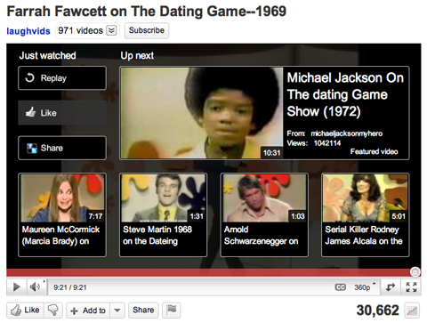Click the 971 videos text
427x323 pixels.
[80, 30]
